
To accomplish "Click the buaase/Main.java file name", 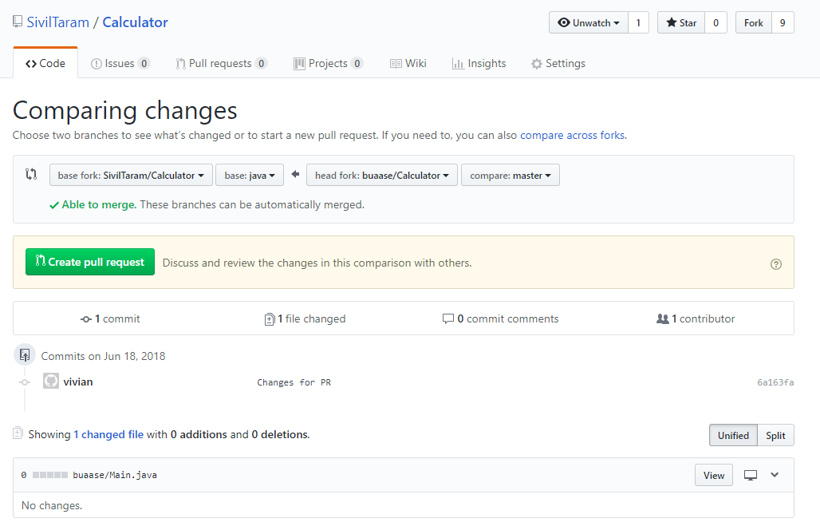I will 115,475.
